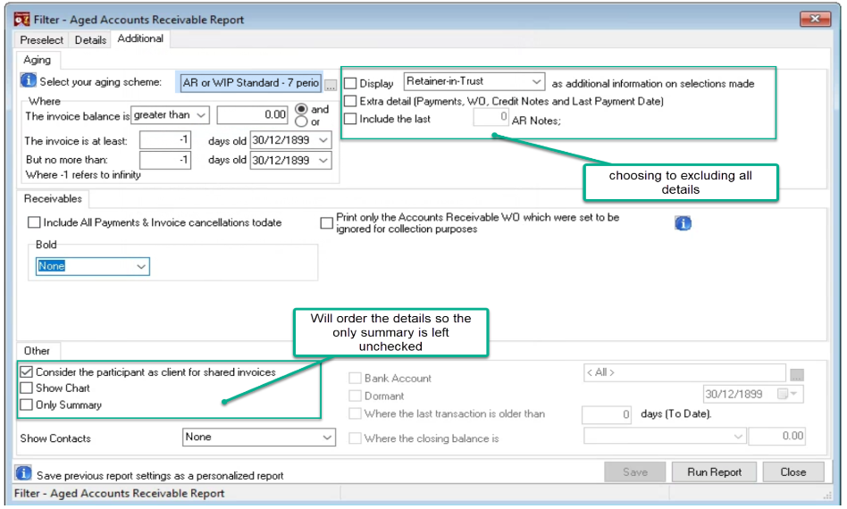Image resolution: width=847 pixels, height=509 pixels.
Task: Select the Receivables section tab
Action: click(x=53, y=198)
